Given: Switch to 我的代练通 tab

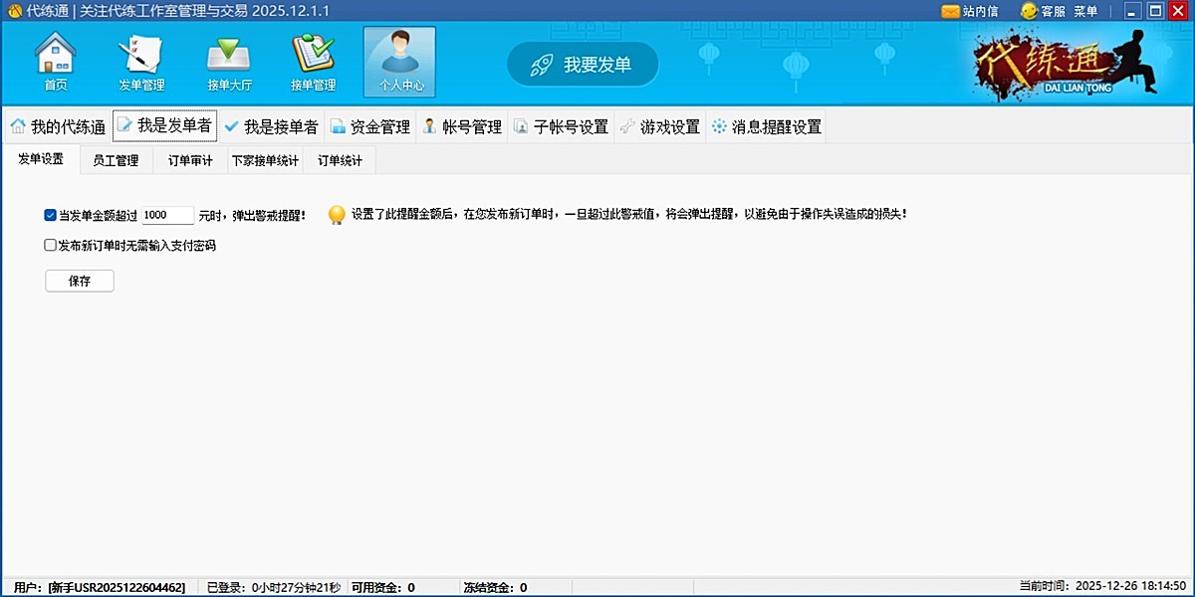Looking at the screenshot, I should click(58, 126).
